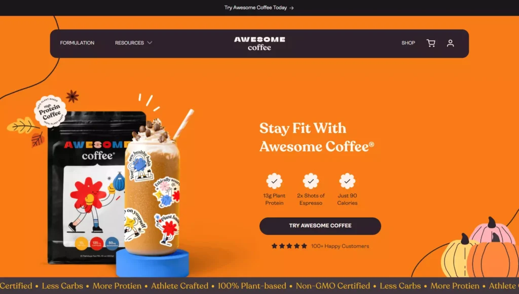This screenshot has height=294, width=519.
Task: Click the star anise decoration
Action: tap(72, 96)
